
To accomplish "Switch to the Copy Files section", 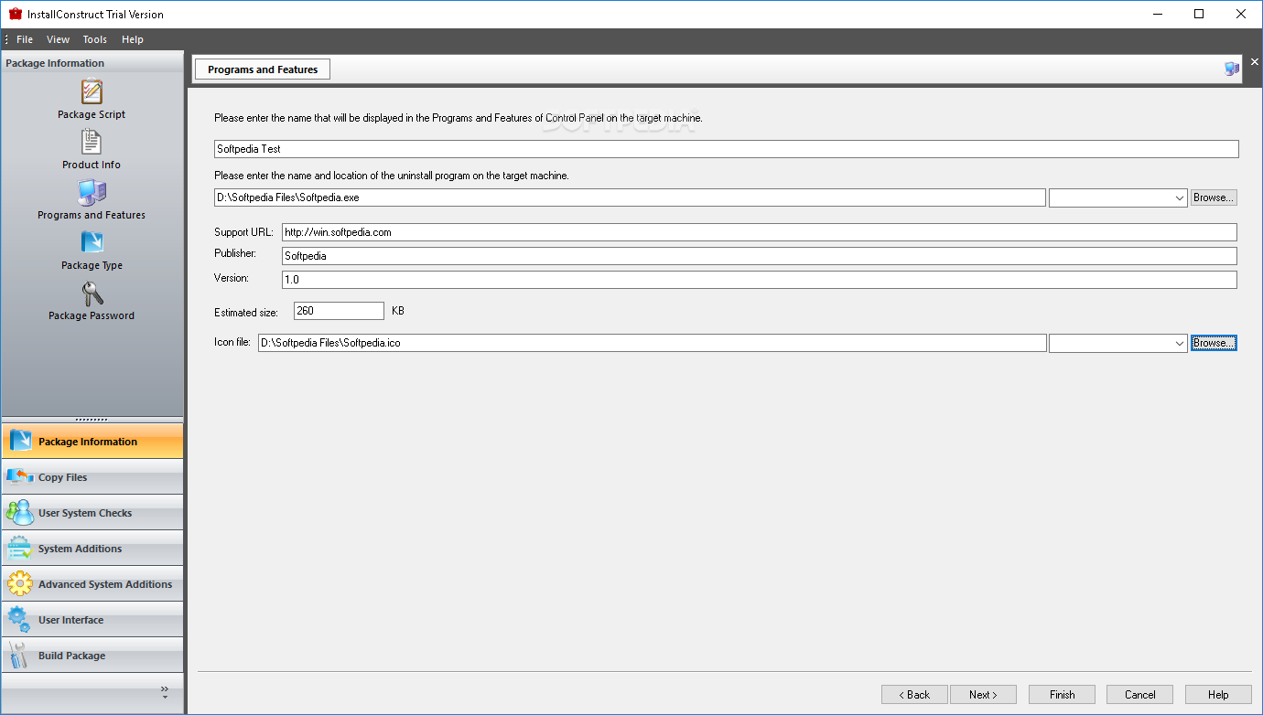I will click(92, 477).
